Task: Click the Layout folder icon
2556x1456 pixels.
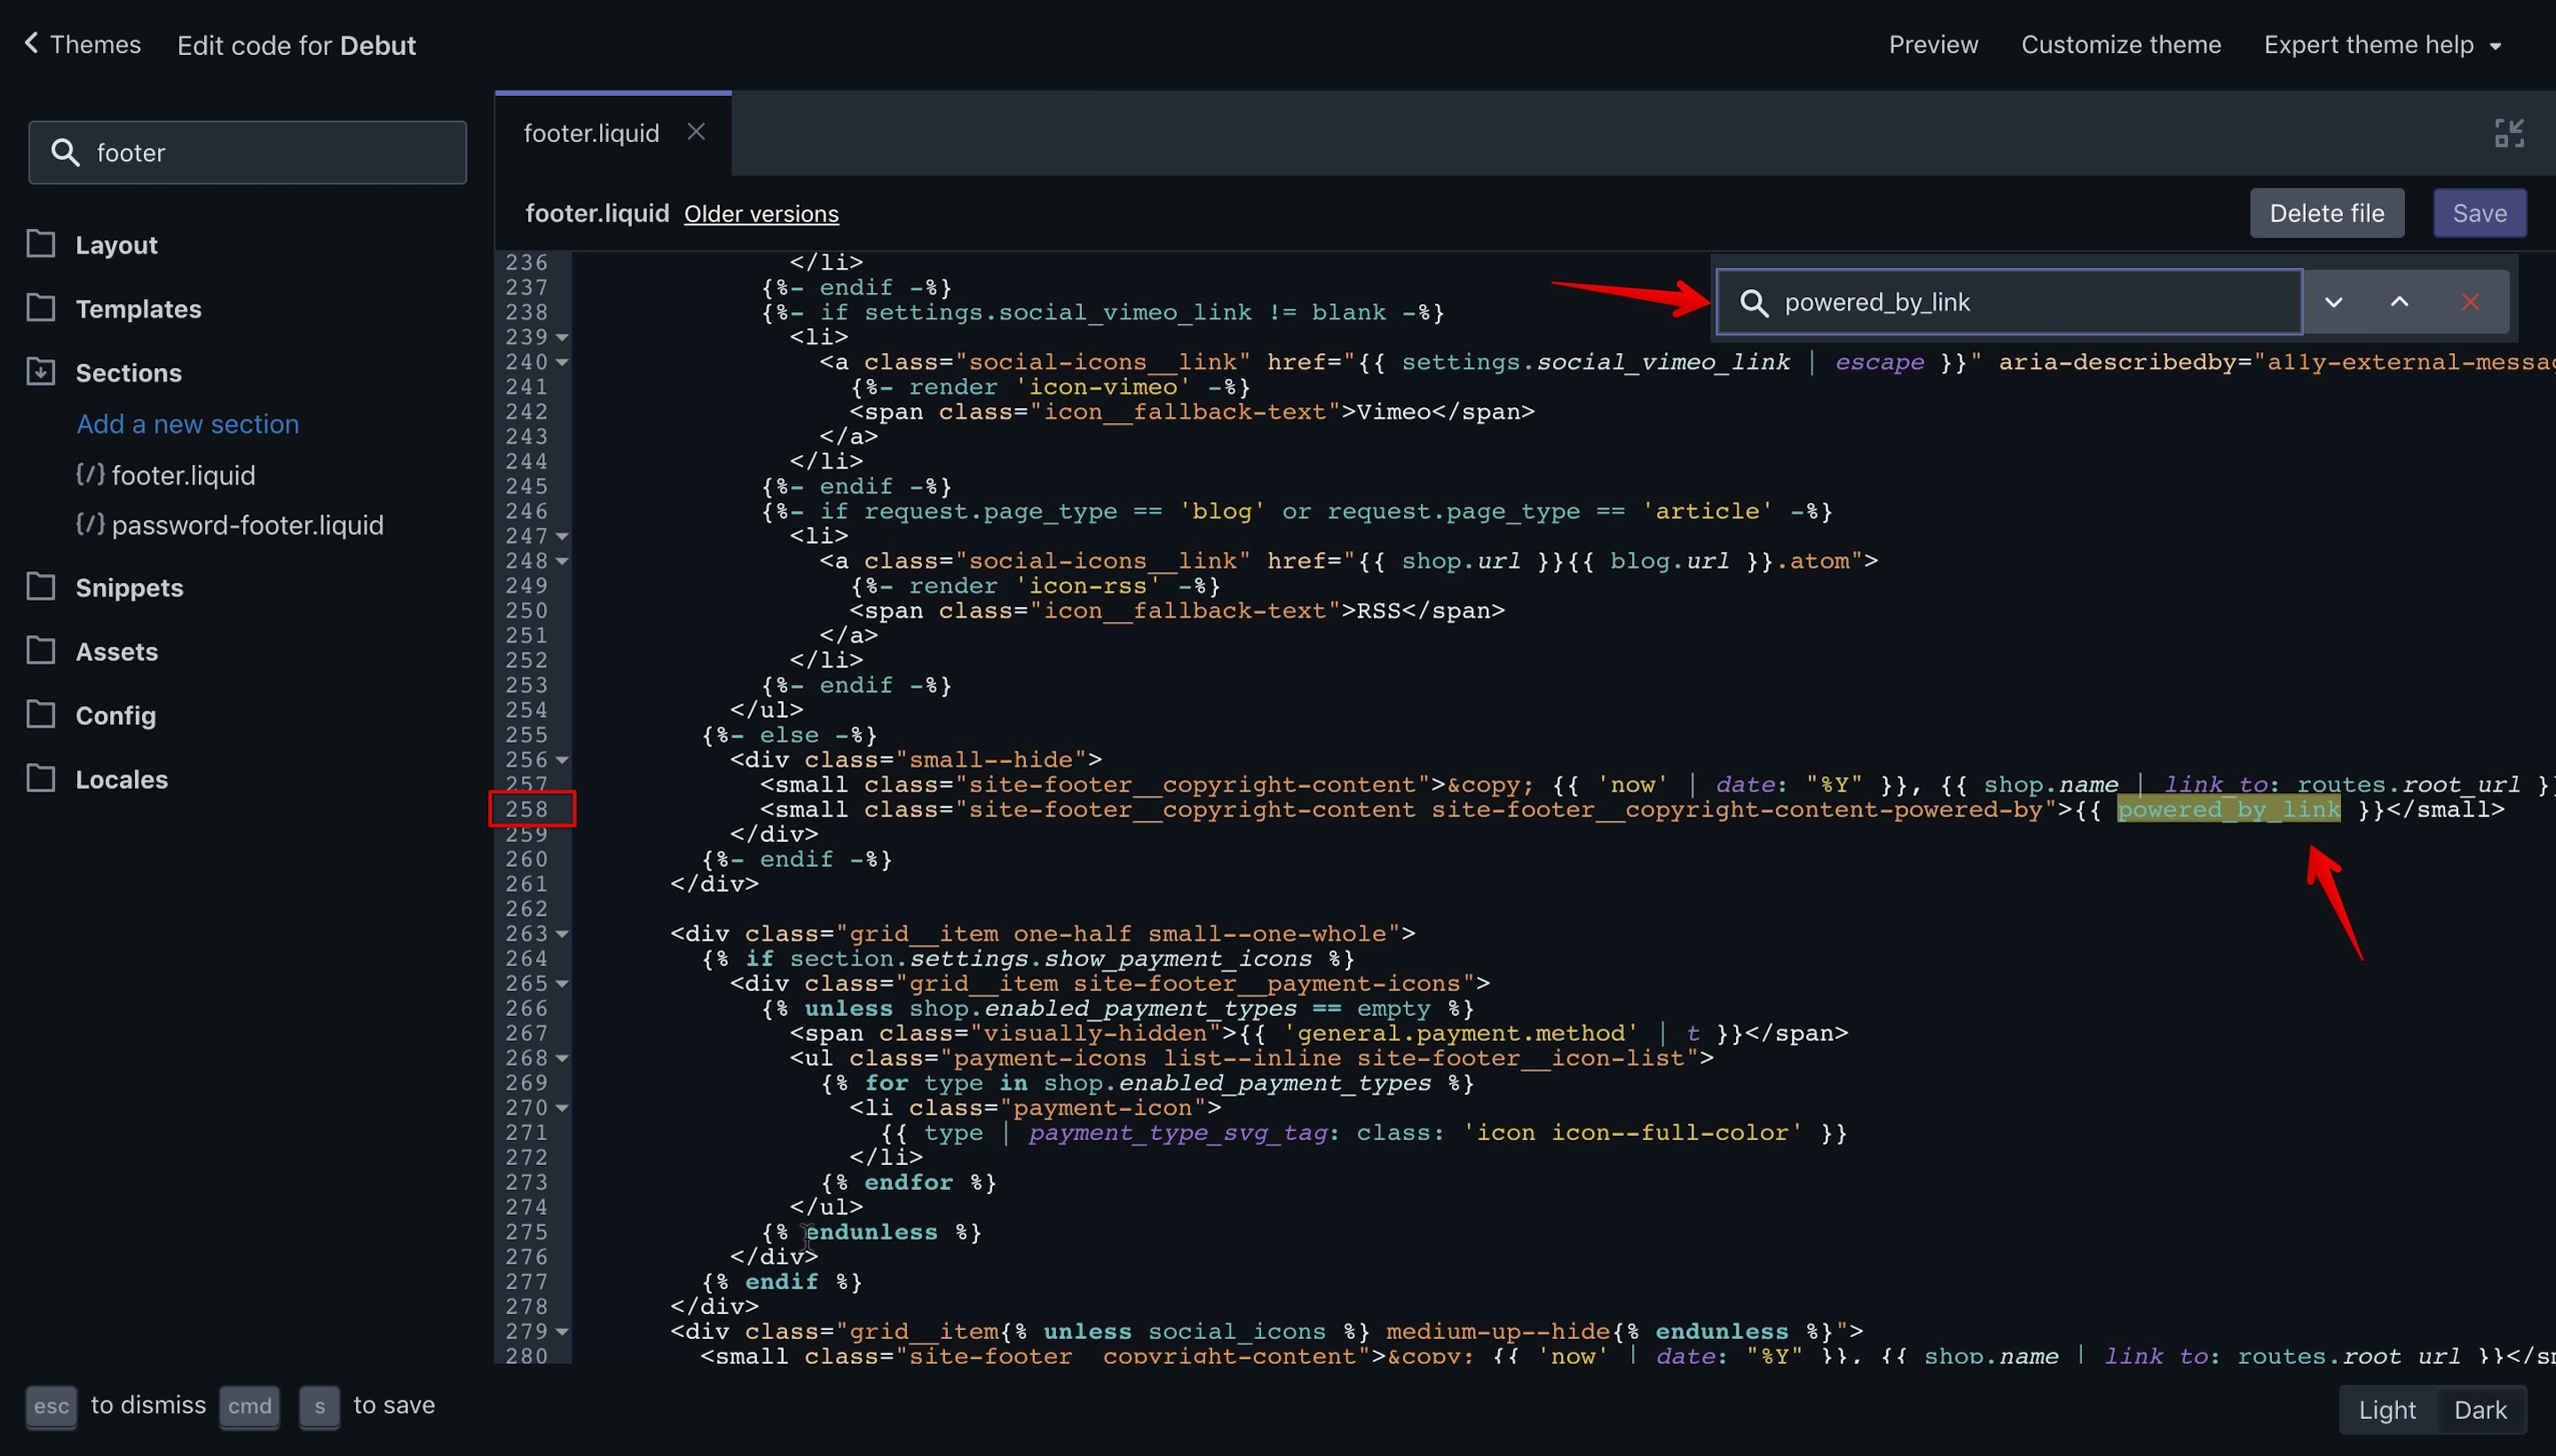Action: point(40,243)
